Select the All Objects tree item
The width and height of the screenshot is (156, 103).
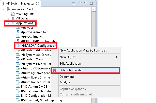pos(23,18)
